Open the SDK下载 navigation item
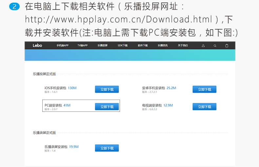 point(123,45)
